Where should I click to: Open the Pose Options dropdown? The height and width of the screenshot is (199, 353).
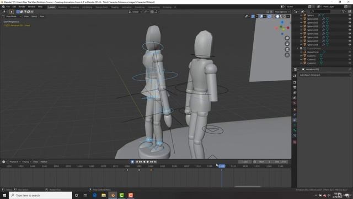[x=282, y=12]
